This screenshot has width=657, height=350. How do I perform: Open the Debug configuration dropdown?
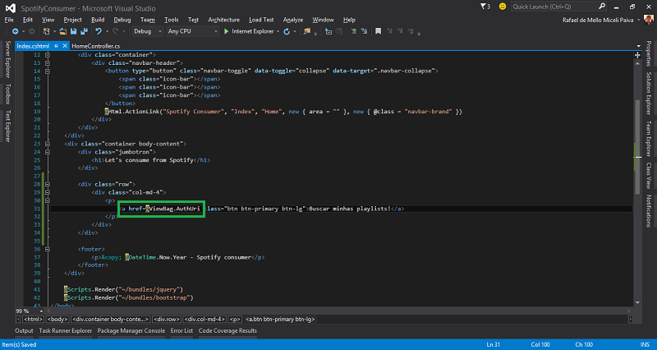(148, 30)
